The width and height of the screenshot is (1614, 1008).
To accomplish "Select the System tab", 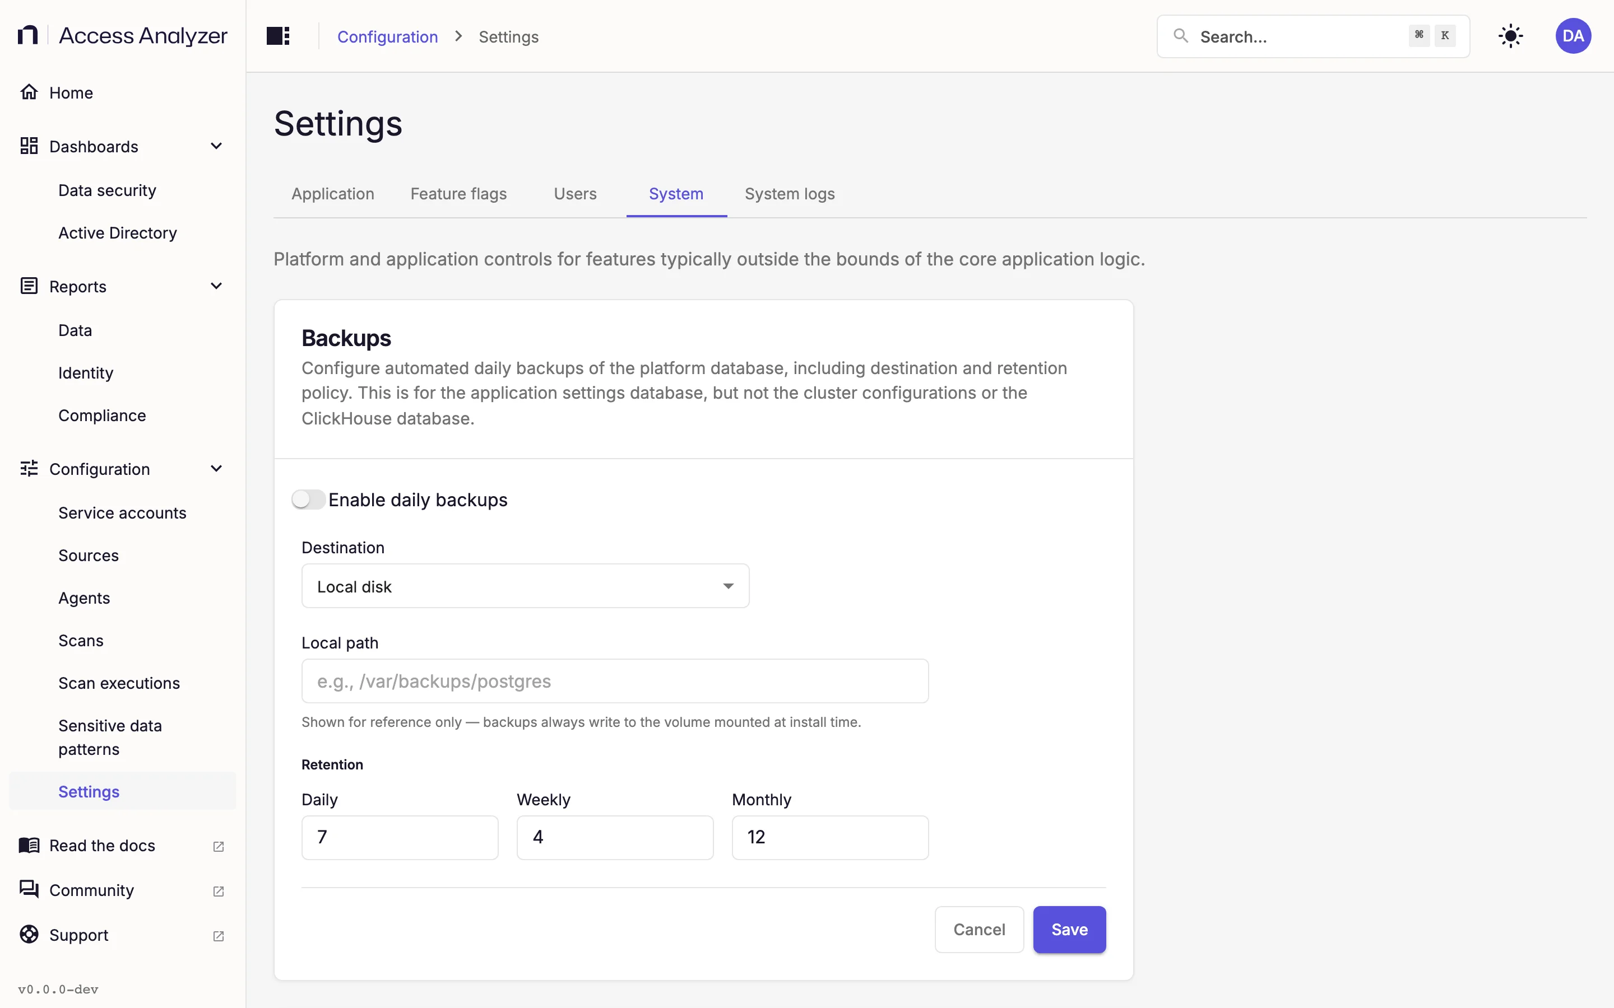I will (x=676, y=194).
